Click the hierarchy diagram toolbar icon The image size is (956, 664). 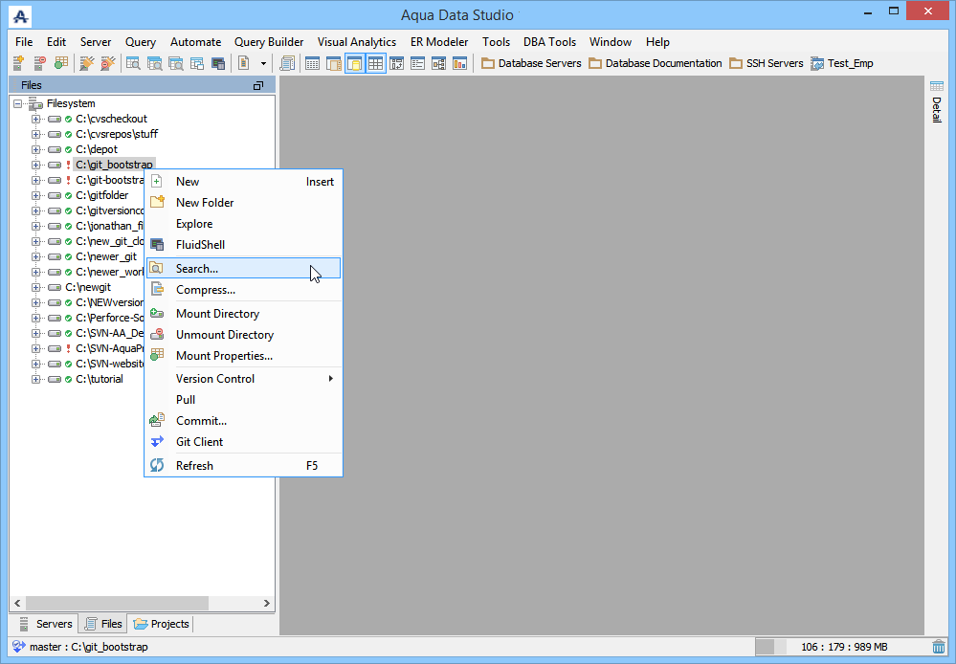click(x=438, y=63)
